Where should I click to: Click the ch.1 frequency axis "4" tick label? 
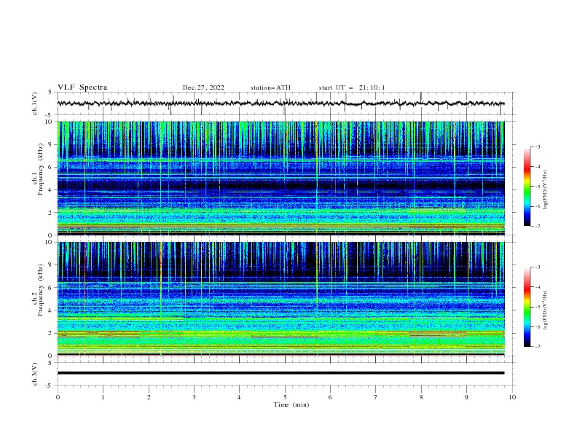pyautogui.click(x=52, y=190)
